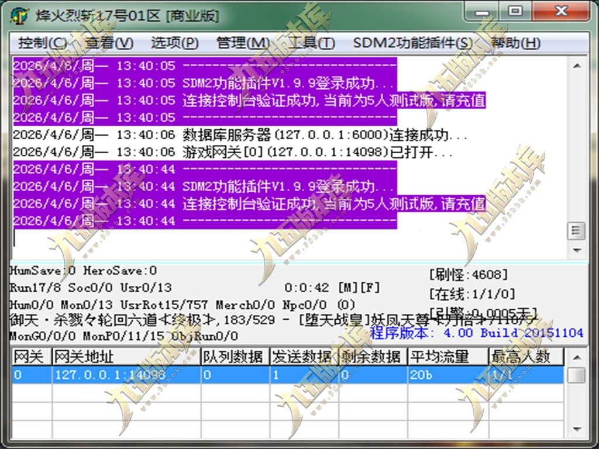This screenshot has width=599, height=449.
Task: Click the application icon in the title bar
Action: [19, 15]
